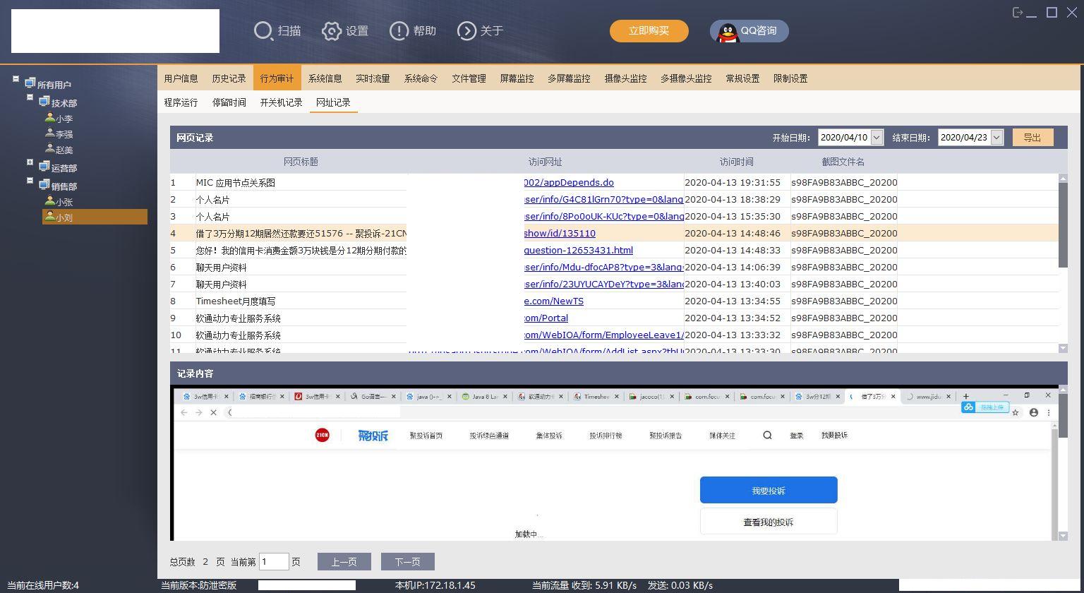Click the page number input near 当前第
The width and height of the screenshot is (1084, 593).
click(x=274, y=561)
